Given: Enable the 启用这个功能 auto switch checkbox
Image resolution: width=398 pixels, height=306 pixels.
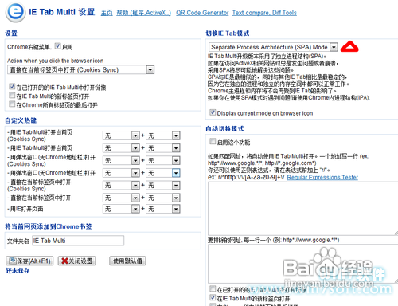Looking at the screenshot, I should click(x=213, y=141).
